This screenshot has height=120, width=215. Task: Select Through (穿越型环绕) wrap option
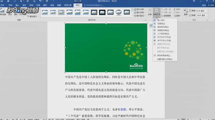pos(165,30)
